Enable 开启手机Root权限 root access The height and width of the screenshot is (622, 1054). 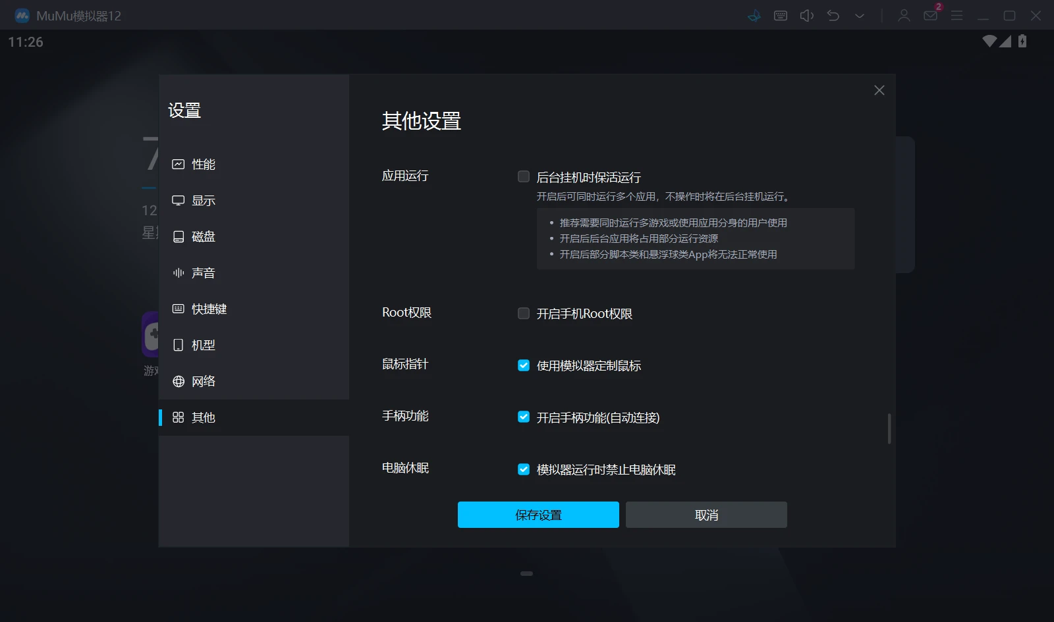tap(524, 313)
